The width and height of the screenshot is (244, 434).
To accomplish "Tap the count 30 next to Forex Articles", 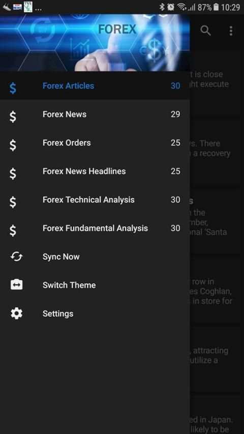I will [175, 86].
